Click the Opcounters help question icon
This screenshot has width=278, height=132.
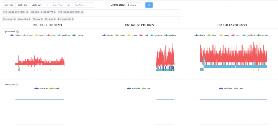[18, 32]
